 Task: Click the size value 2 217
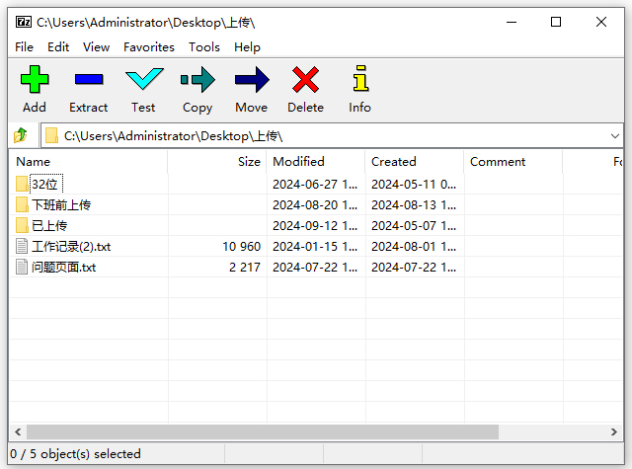[245, 268]
